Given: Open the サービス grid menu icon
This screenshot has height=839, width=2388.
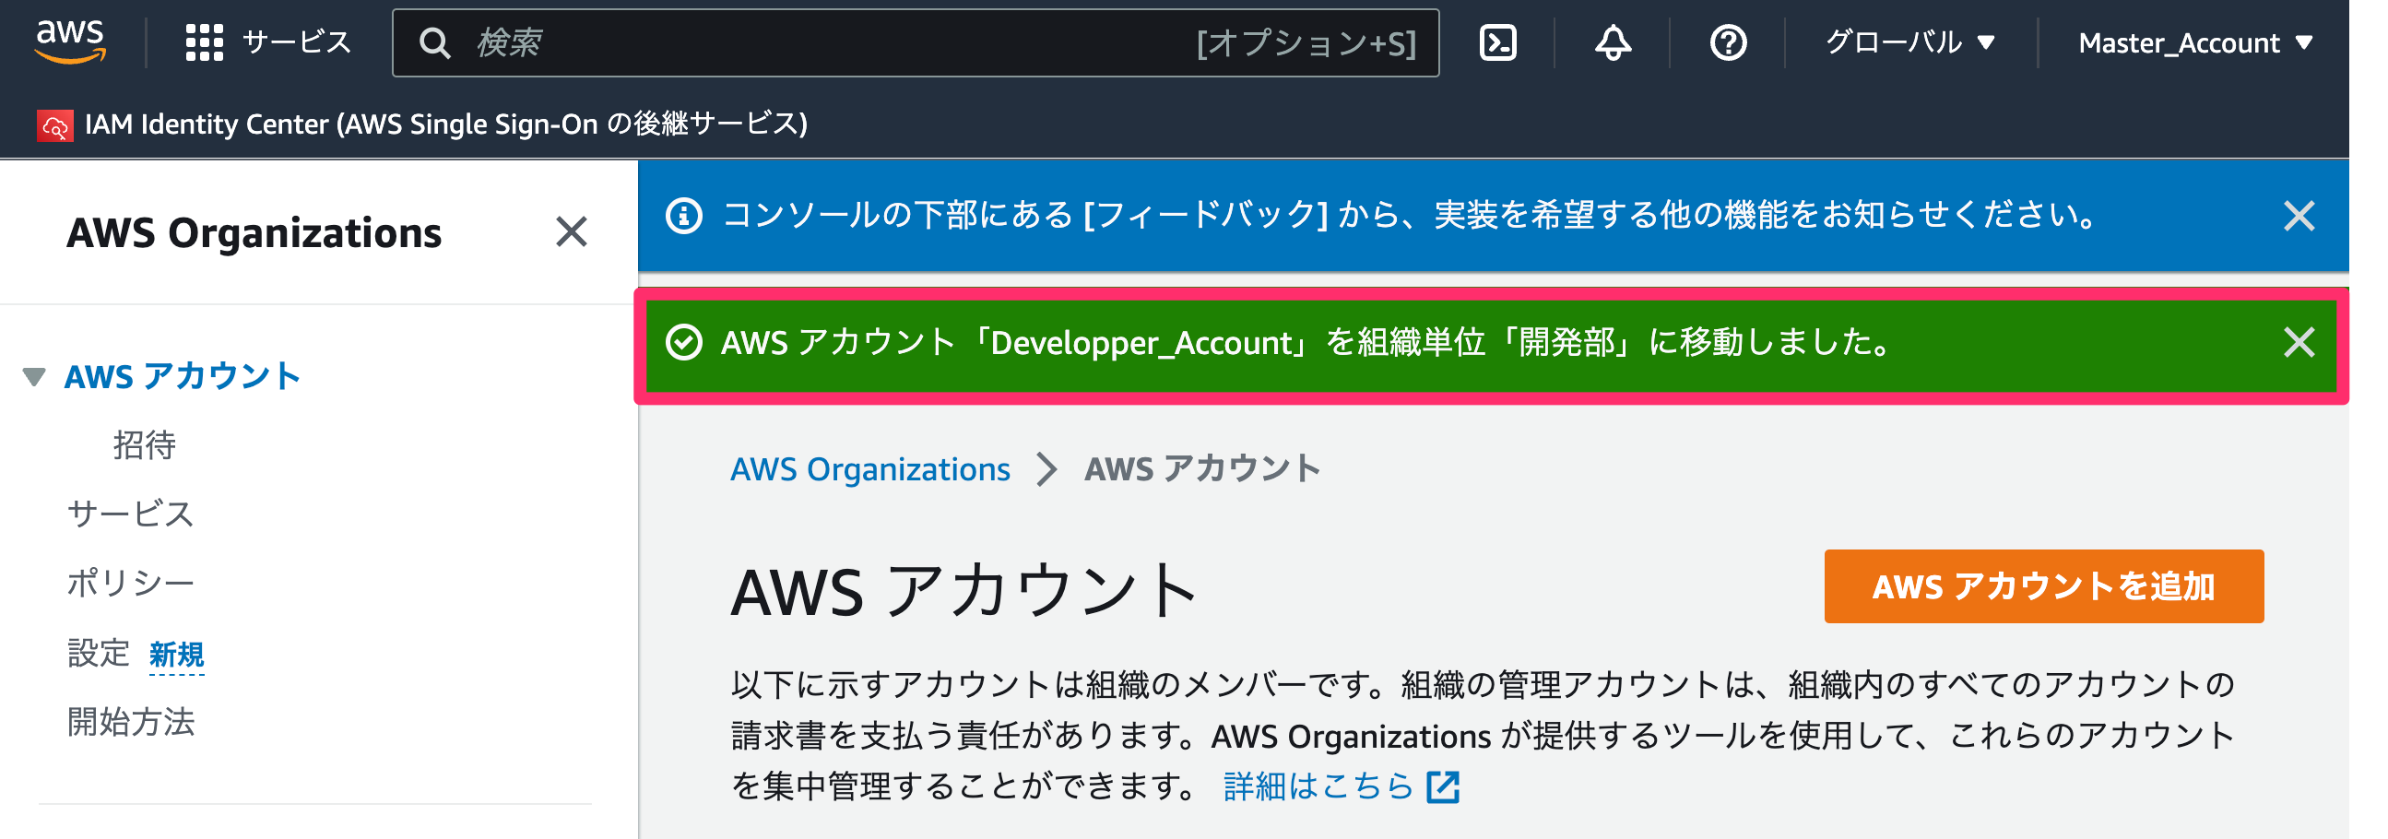Looking at the screenshot, I should (x=204, y=42).
